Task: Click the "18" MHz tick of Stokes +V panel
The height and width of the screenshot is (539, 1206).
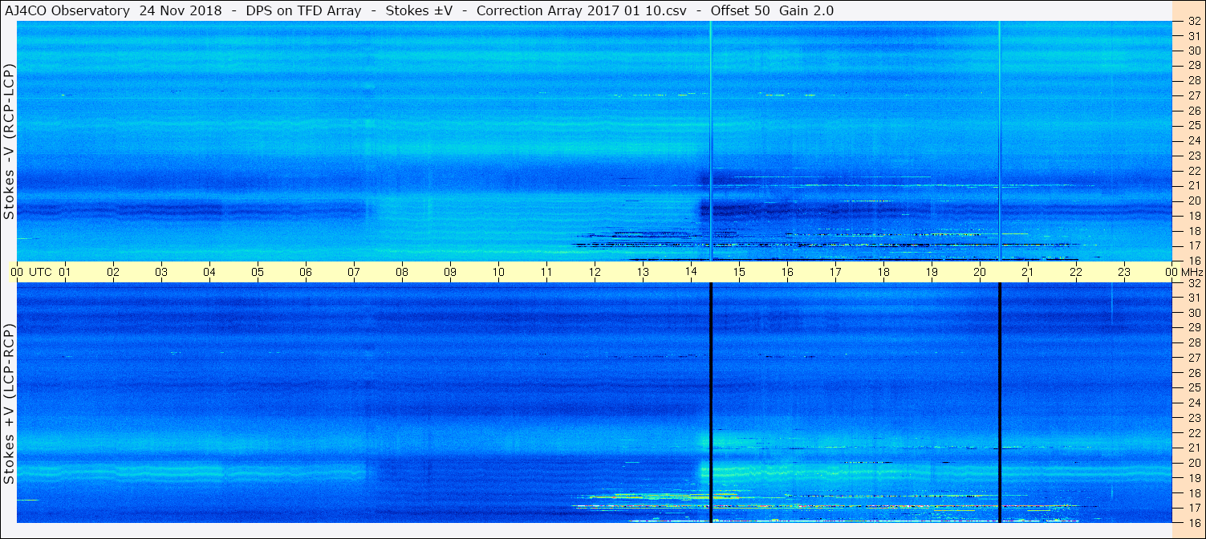Action: point(1193,493)
